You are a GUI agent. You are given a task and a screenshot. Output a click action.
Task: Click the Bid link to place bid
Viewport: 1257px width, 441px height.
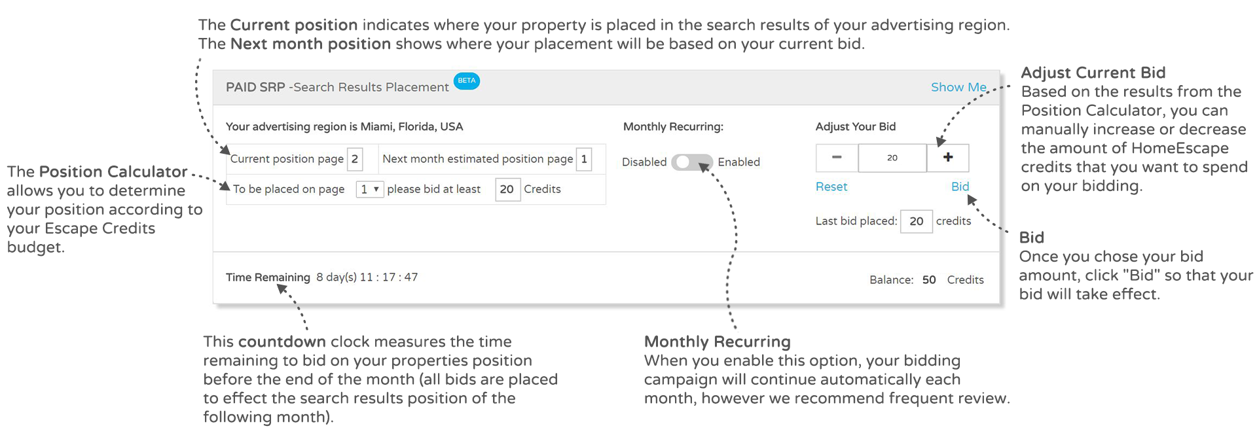pos(960,186)
